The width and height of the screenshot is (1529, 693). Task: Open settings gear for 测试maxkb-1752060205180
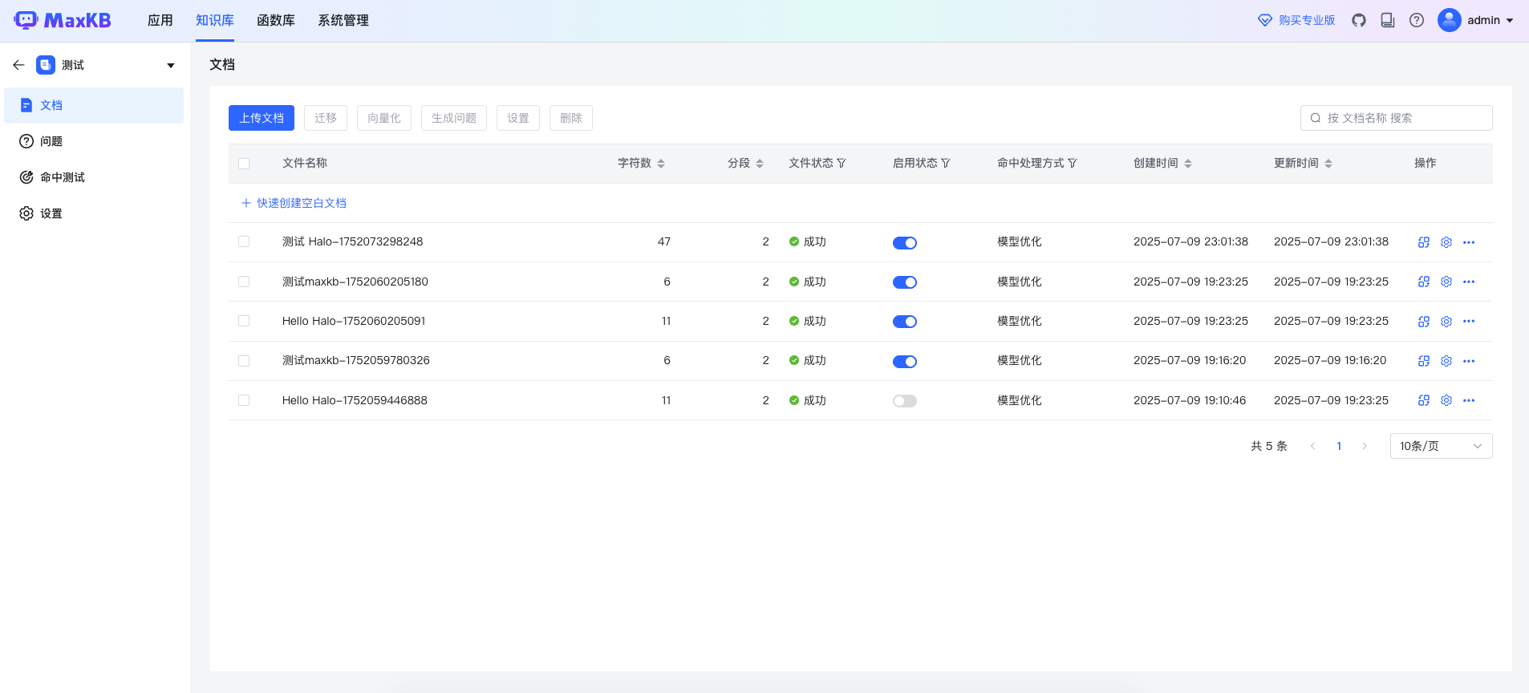[1446, 282]
